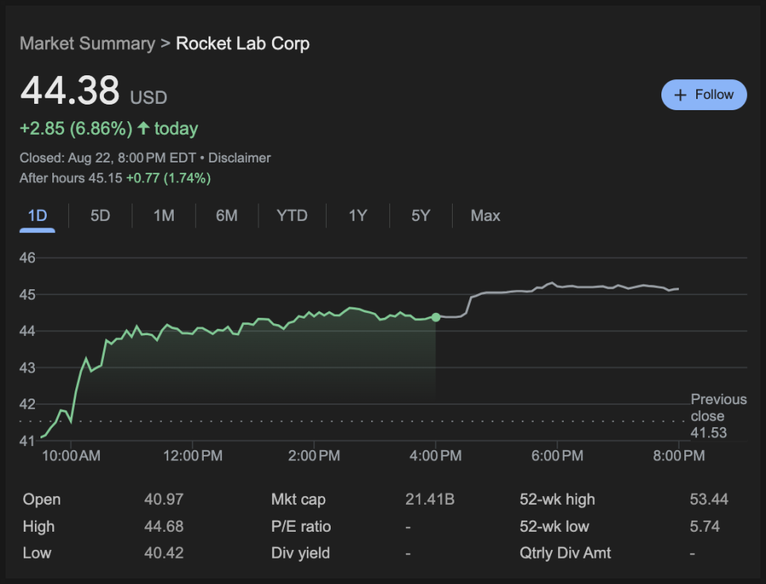The width and height of the screenshot is (766, 584).
Task: Click the 52-wk high value 53.44
Action: click(709, 499)
